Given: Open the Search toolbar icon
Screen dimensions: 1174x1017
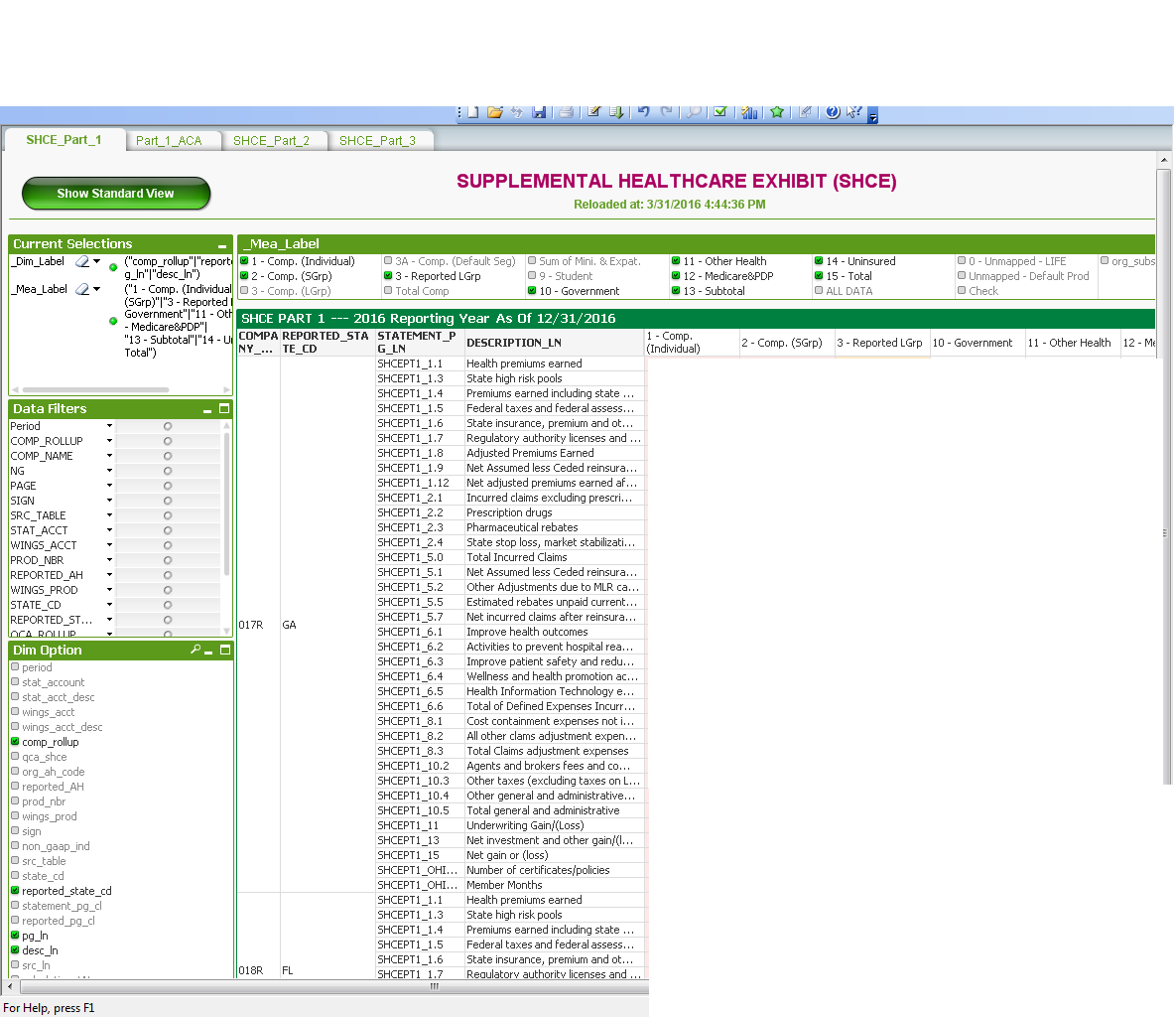Looking at the screenshot, I should (692, 112).
